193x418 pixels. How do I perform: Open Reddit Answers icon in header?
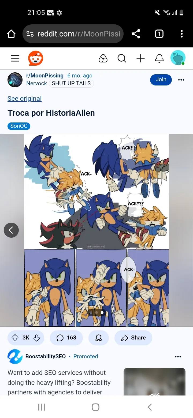pos(103,58)
